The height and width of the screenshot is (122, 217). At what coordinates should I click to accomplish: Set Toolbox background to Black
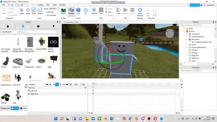[x=23, y=108]
